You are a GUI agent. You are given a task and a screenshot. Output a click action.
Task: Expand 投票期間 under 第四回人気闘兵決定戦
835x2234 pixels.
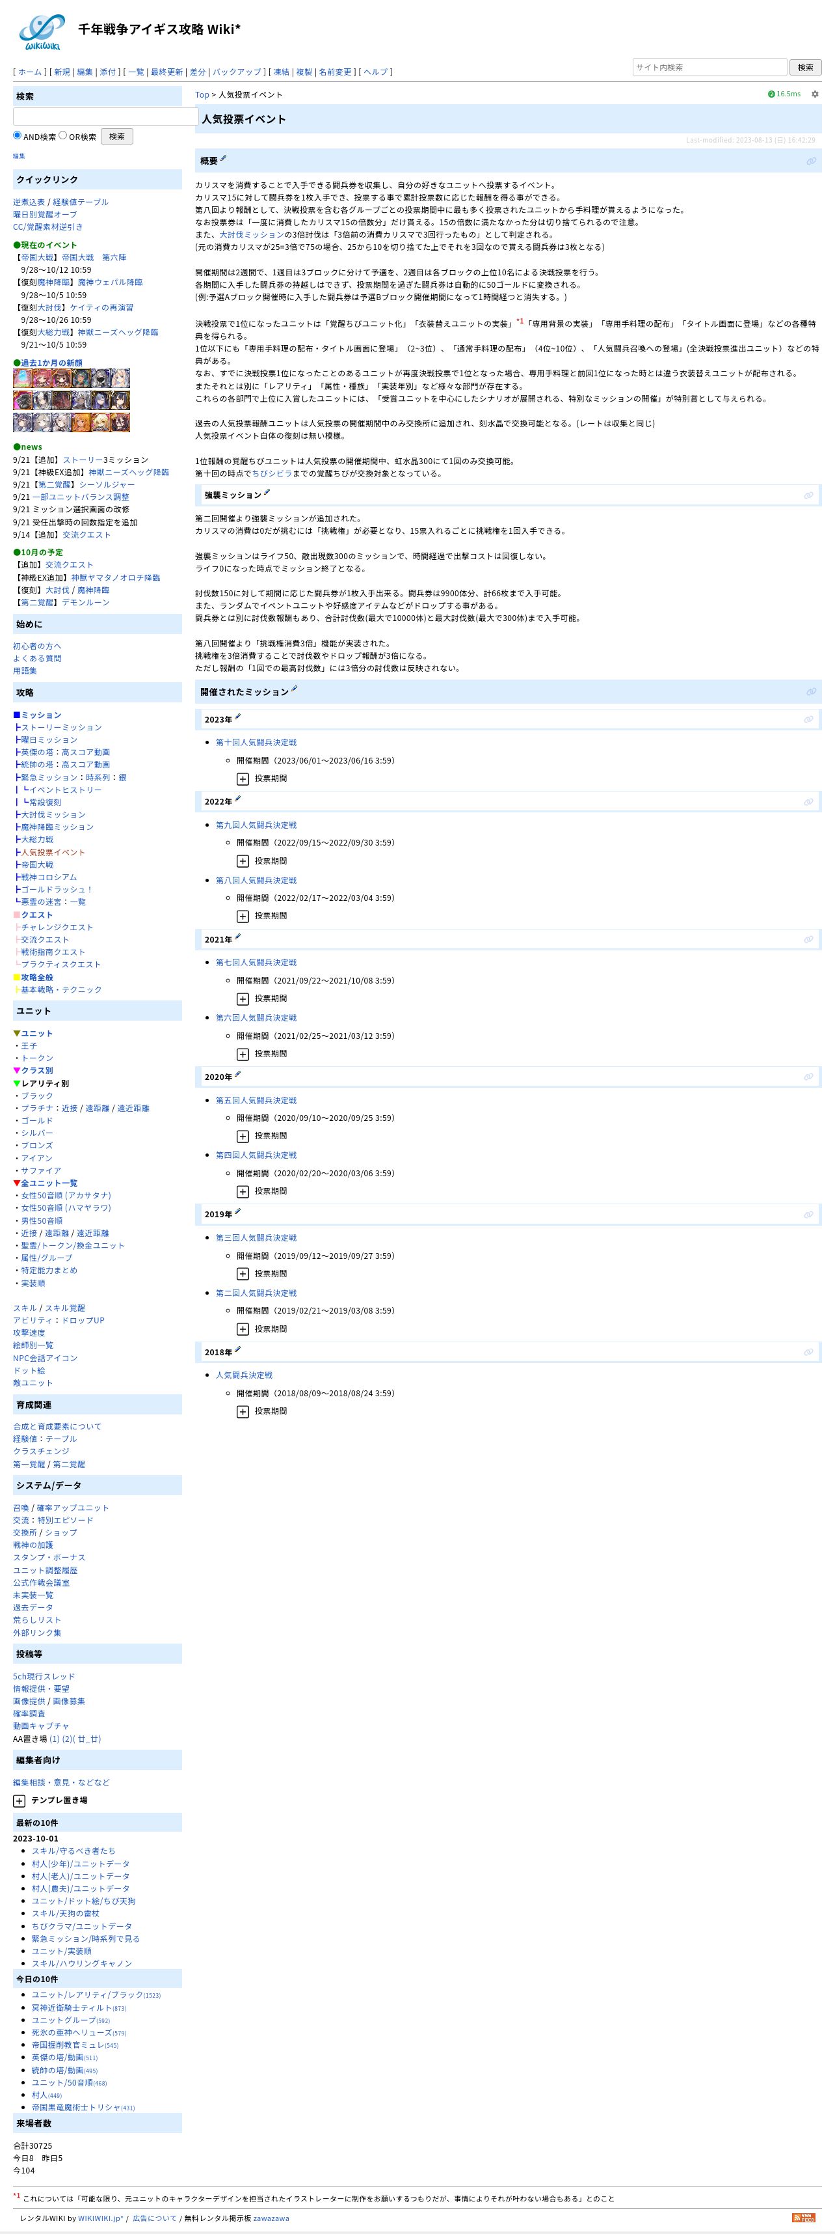click(x=243, y=1192)
